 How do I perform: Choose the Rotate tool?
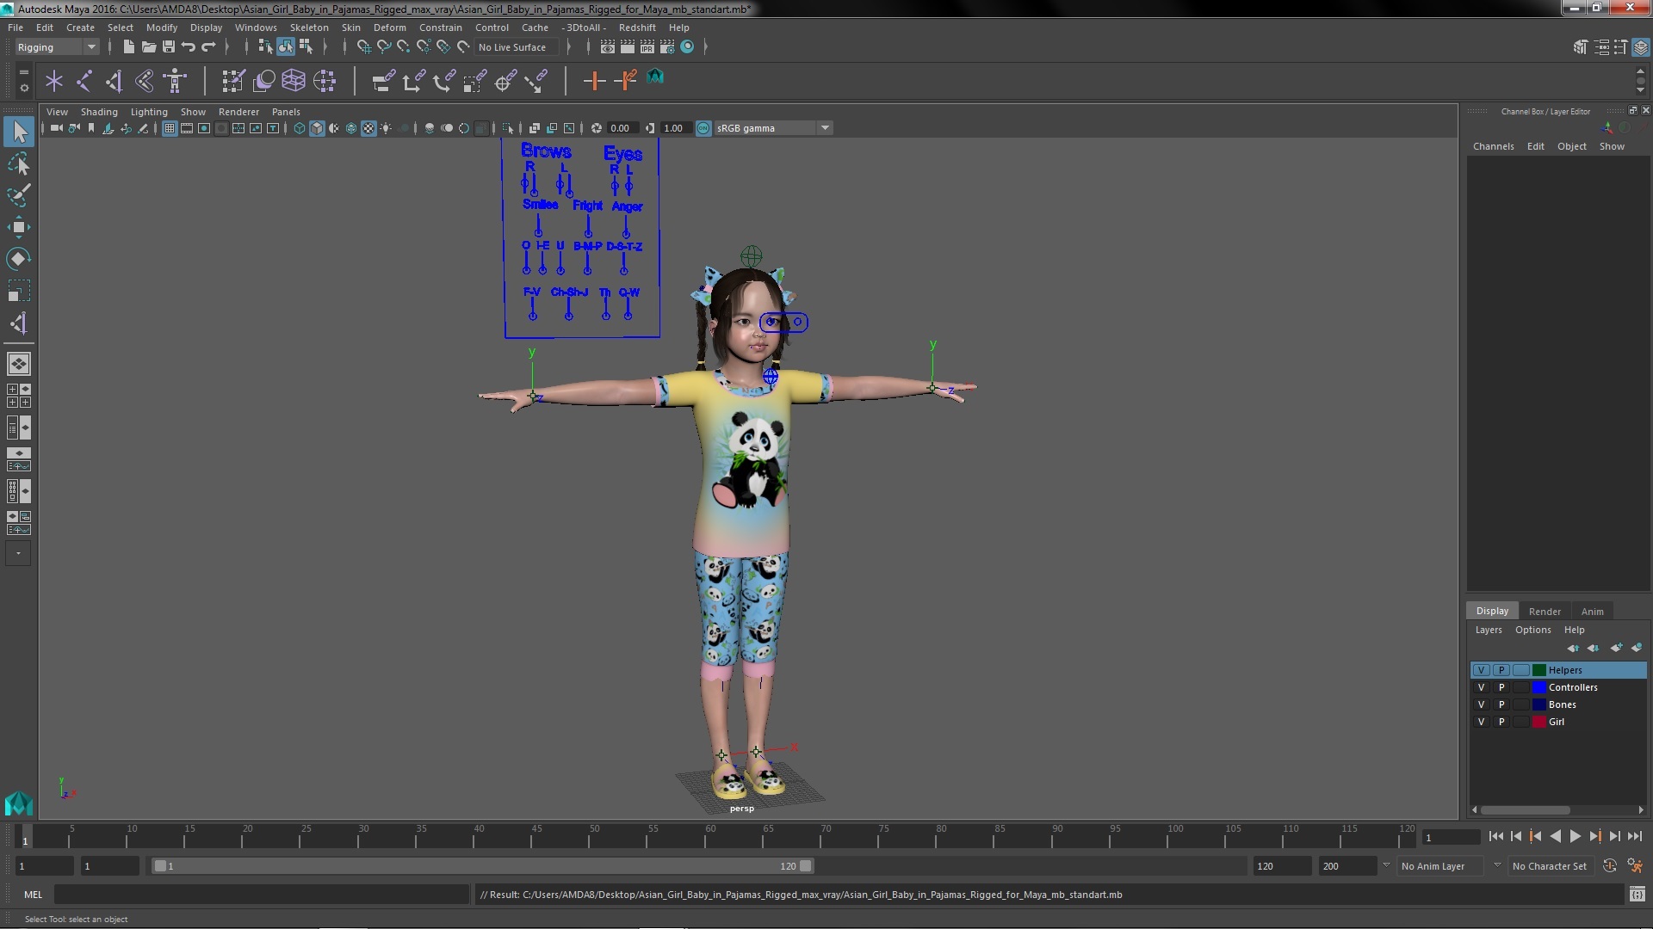click(19, 259)
